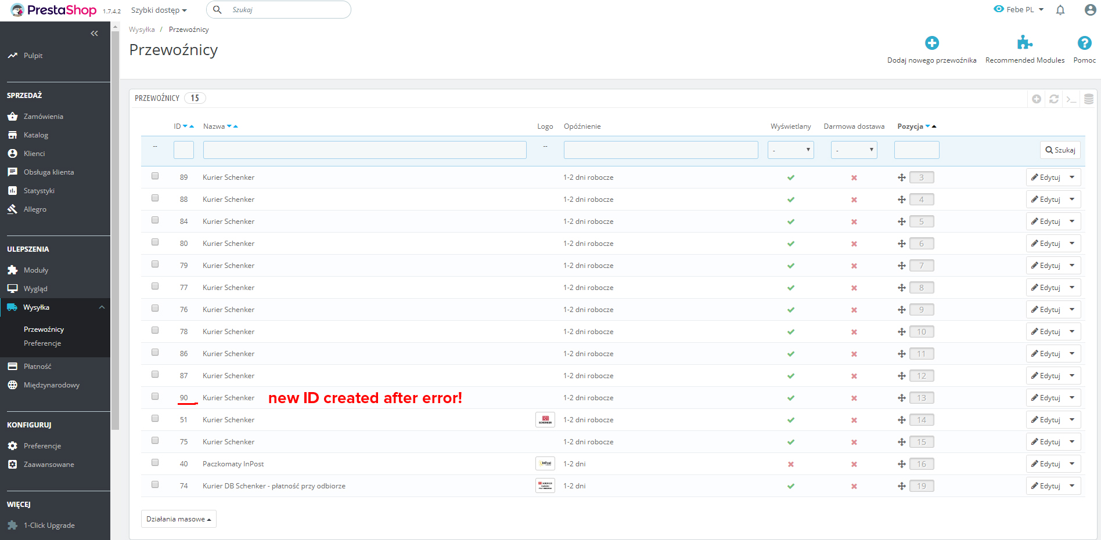Select checkbox for carrier ID 90

[x=155, y=397]
